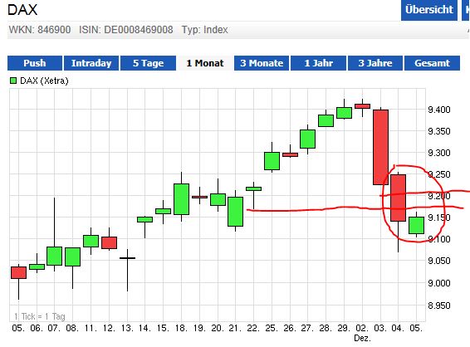Click the 9.000 price axis label
The width and height of the screenshot is (470, 347).
(438, 283)
